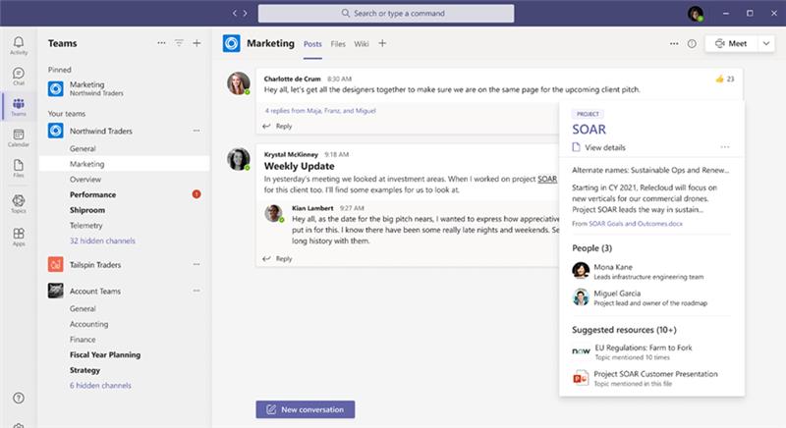
Task: Switch to the Files tab
Action: [x=338, y=43]
